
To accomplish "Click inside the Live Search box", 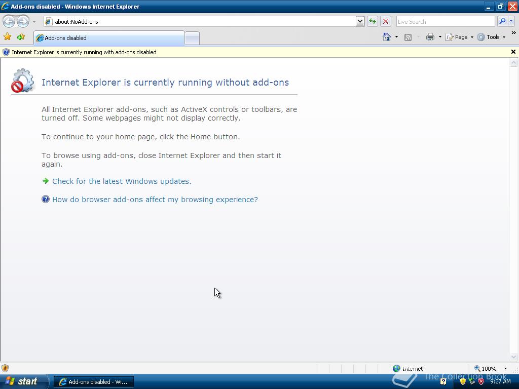I will tap(445, 21).
